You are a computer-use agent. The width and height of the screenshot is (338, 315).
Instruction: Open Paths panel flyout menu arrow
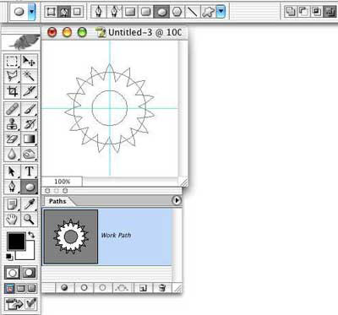[177, 200]
